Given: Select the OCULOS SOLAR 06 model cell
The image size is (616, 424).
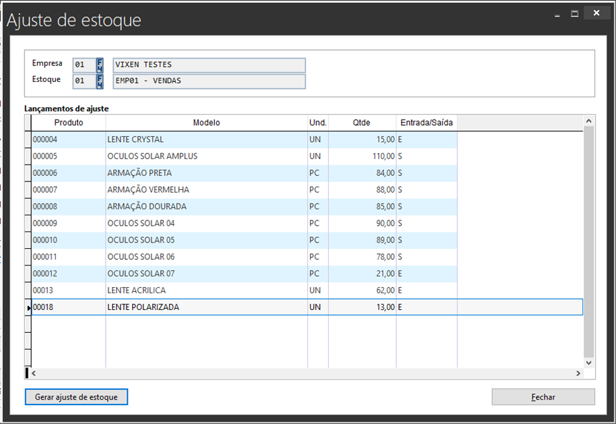Looking at the screenshot, I should click(x=206, y=256).
